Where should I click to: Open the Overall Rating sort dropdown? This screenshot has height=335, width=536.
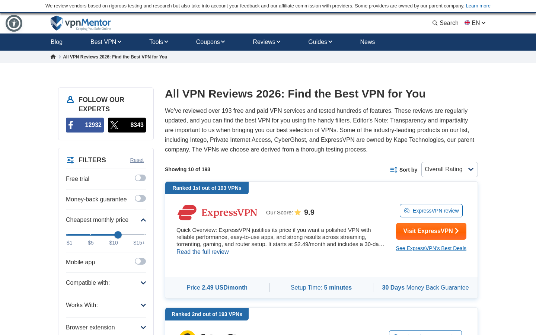(450, 169)
